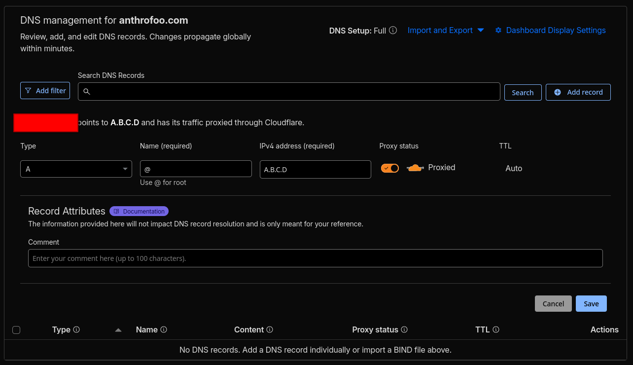Click Cancel to discard the record

[x=553, y=303]
